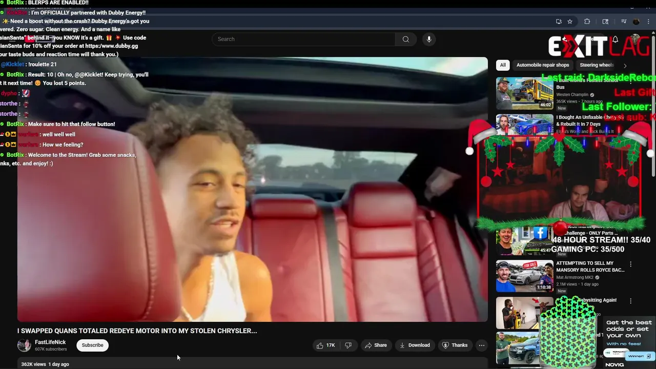Open options for Mansory Rolls Royce video
Image resolution: width=656 pixels, height=369 pixels.
click(x=631, y=264)
